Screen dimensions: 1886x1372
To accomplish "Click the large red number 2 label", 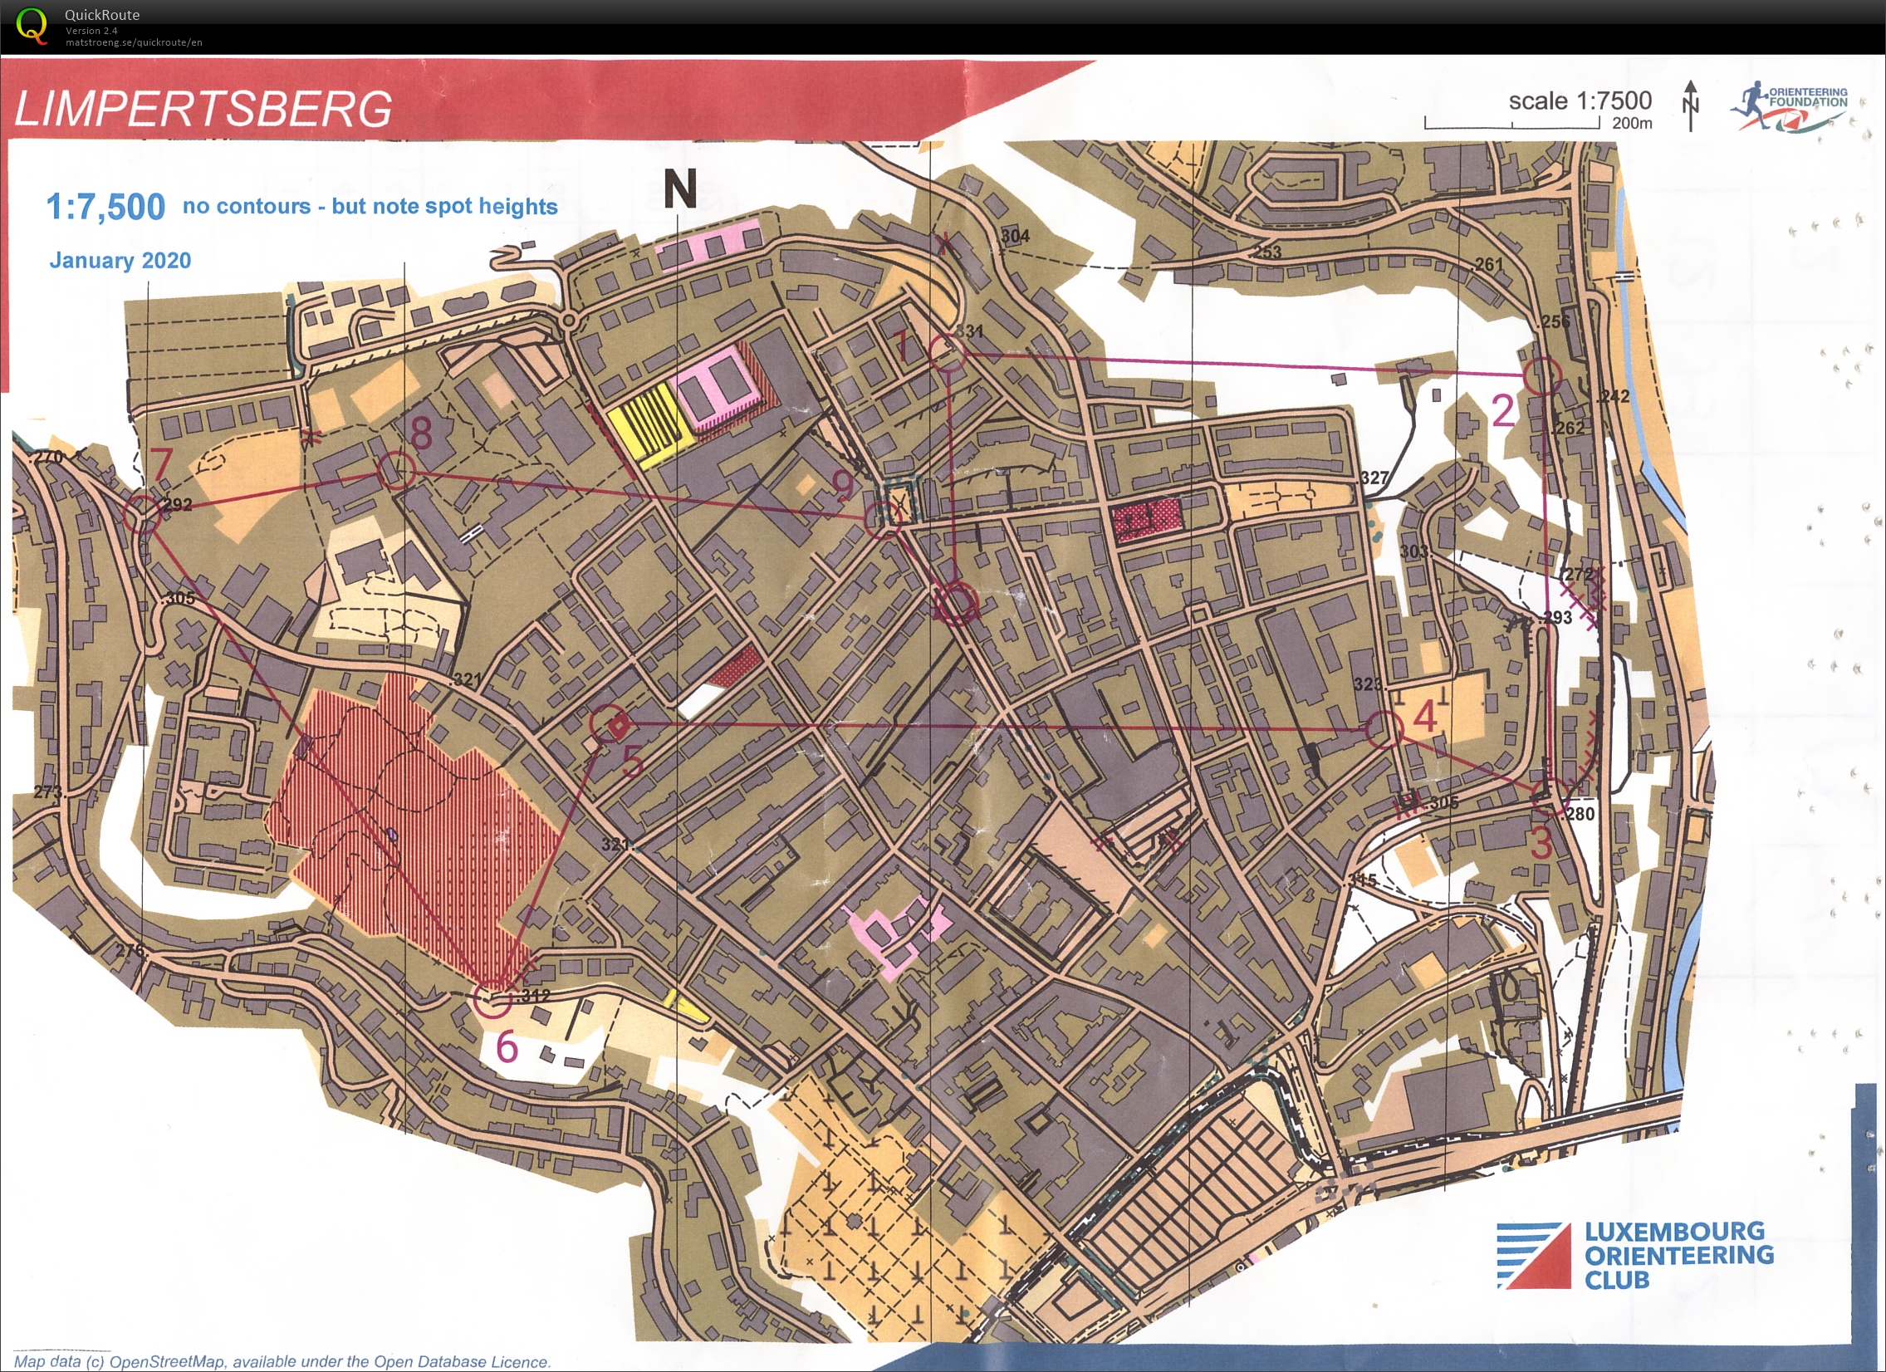I will pyautogui.click(x=1503, y=411).
